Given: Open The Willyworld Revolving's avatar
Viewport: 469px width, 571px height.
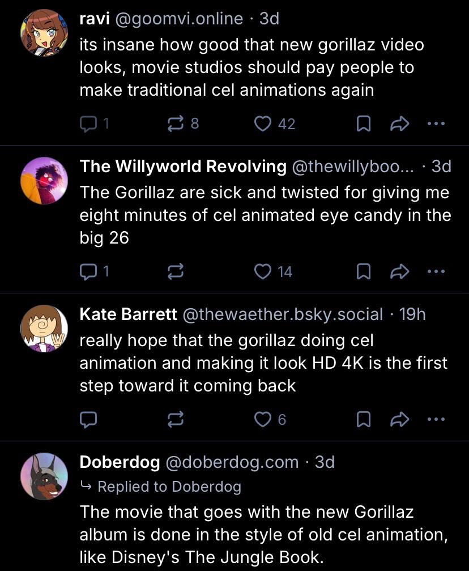Looking at the screenshot, I should (44, 181).
